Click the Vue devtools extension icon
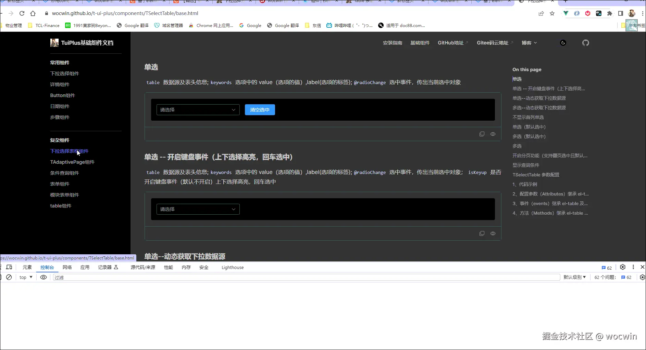Screen dimensions: 646x350 click(x=566, y=14)
